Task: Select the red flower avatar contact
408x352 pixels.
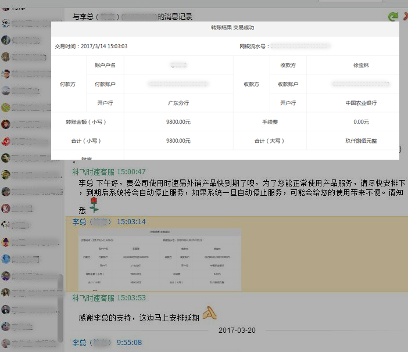Action: pos(6,141)
